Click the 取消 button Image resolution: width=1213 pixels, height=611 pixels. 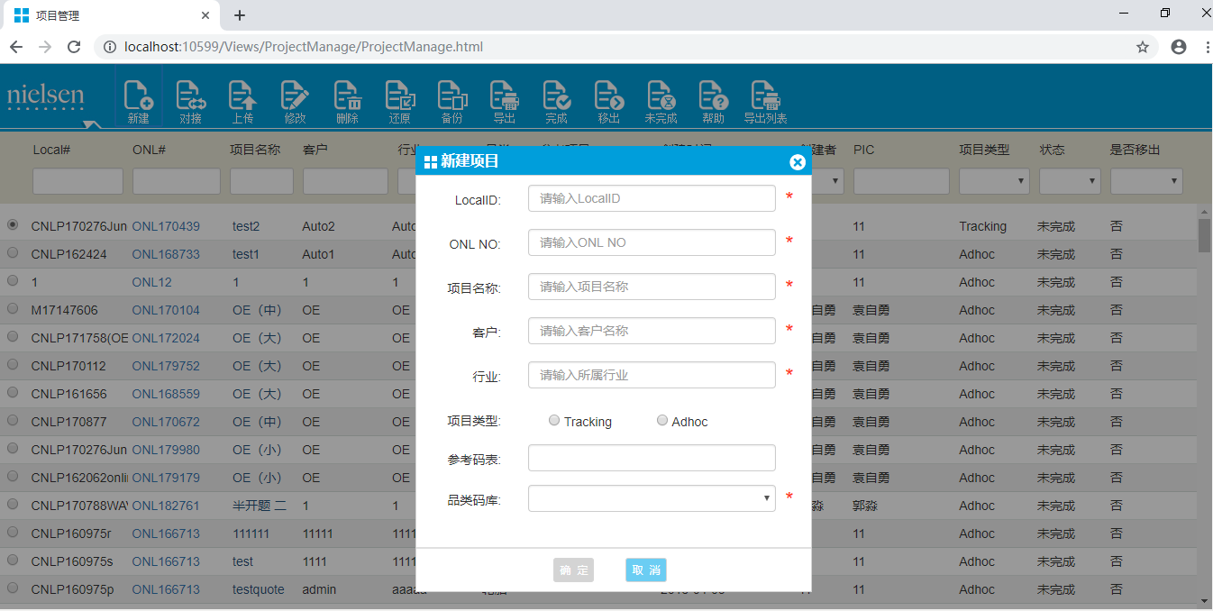[x=645, y=570]
